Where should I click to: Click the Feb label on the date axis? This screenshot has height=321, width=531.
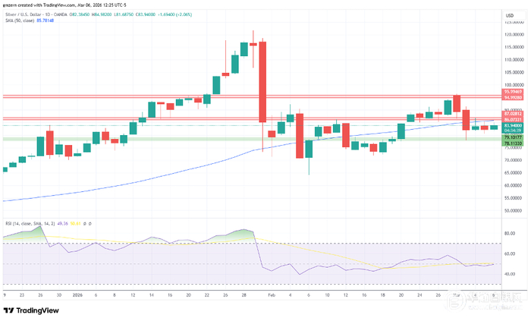tap(272, 295)
